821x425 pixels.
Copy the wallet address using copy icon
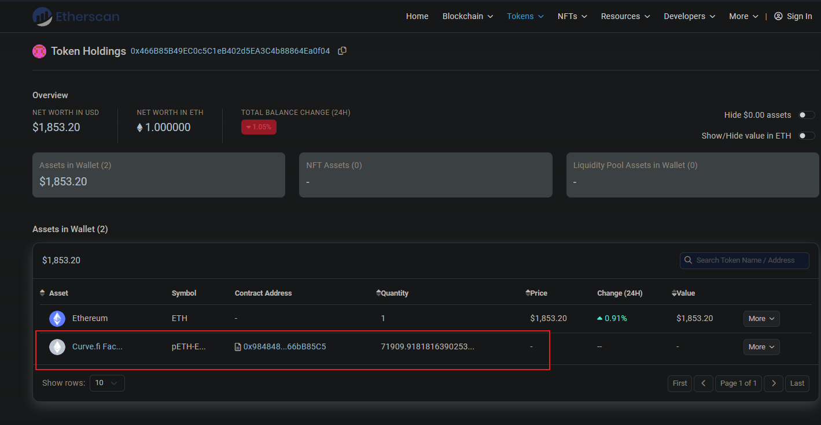[x=342, y=51]
